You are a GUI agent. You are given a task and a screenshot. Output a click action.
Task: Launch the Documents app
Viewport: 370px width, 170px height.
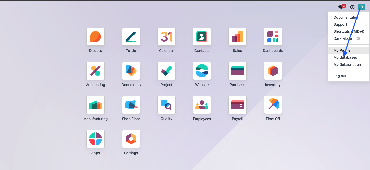click(131, 71)
